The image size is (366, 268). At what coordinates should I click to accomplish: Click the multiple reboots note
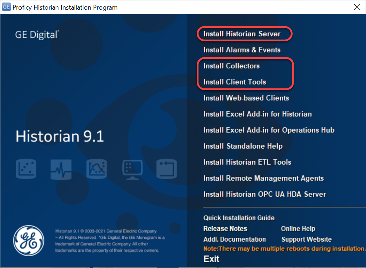pos(284,249)
